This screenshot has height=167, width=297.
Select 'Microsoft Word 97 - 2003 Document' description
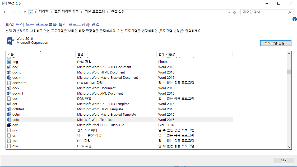(x=104, y=67)
